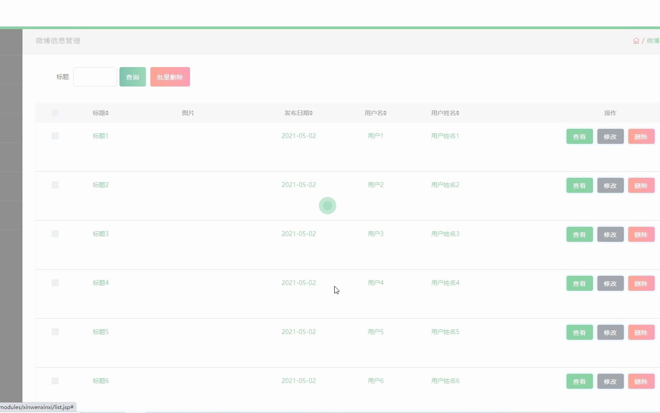Delete the 标题3 row with 删除
The width and height of the screenshot is (660, 413).
pos(641,234)
